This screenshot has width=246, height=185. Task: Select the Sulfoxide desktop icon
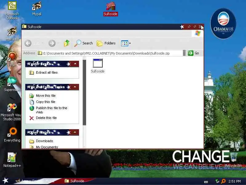pos(111,9)
